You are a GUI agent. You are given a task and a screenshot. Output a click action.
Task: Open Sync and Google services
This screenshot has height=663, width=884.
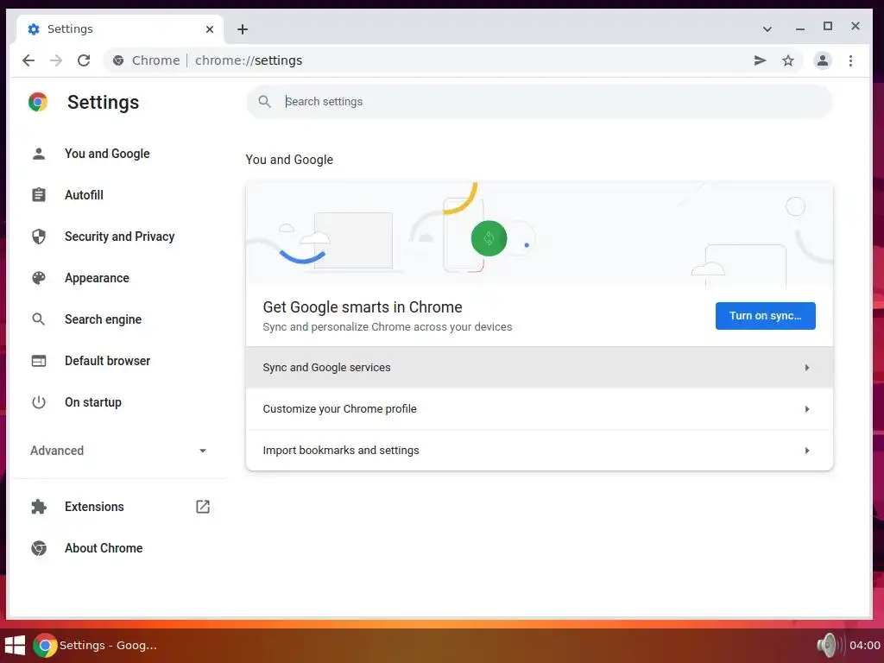(x=540, y=368)
